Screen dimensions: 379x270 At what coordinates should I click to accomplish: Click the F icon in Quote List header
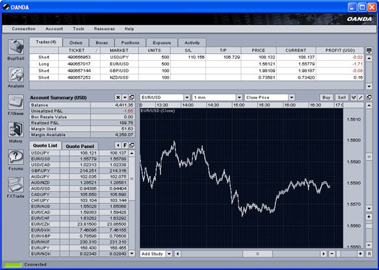pos(125,145)
